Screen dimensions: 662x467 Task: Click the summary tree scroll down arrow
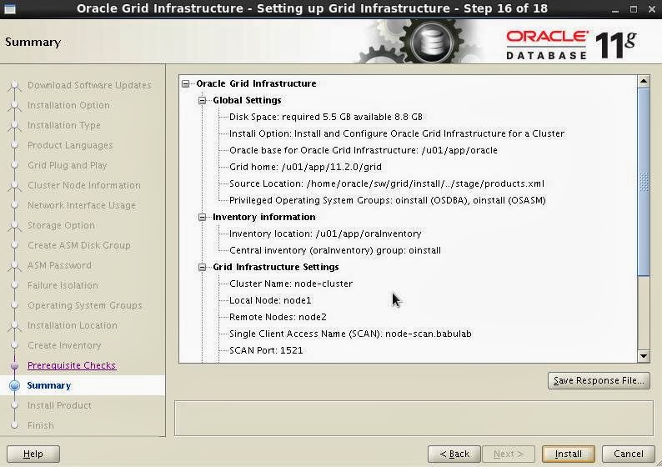click(644, 356)
